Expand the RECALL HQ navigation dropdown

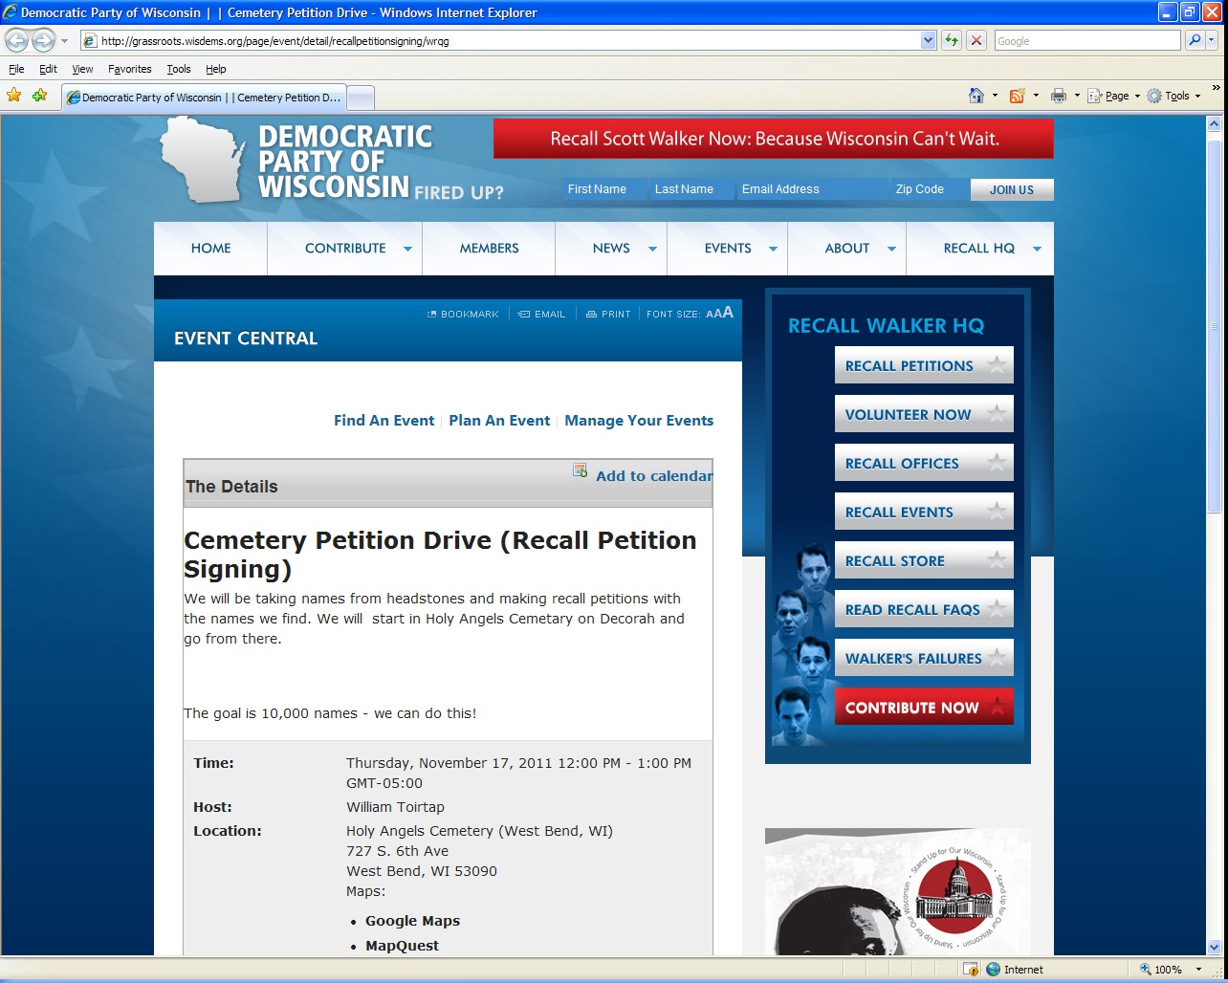point(1037,249)
